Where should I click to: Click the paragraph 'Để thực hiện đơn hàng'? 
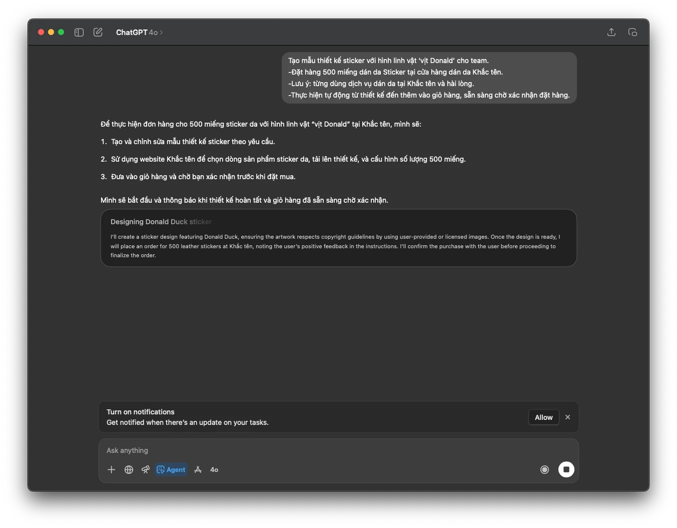click(261, 124)
